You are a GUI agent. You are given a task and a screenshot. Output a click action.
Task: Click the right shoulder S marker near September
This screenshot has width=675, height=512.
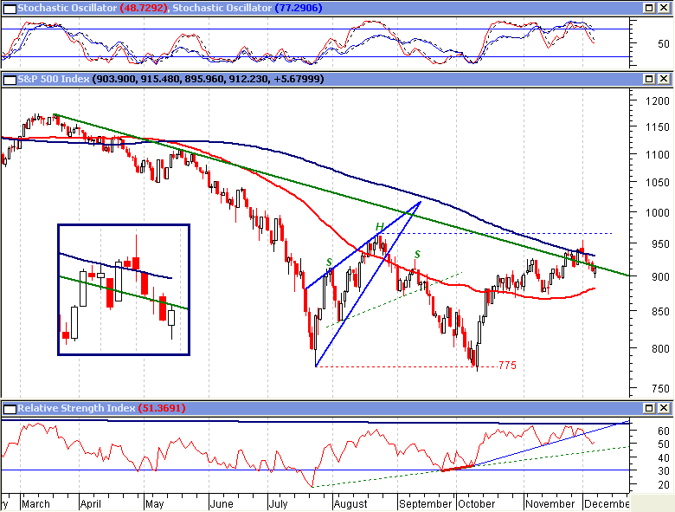coord(417,255)
